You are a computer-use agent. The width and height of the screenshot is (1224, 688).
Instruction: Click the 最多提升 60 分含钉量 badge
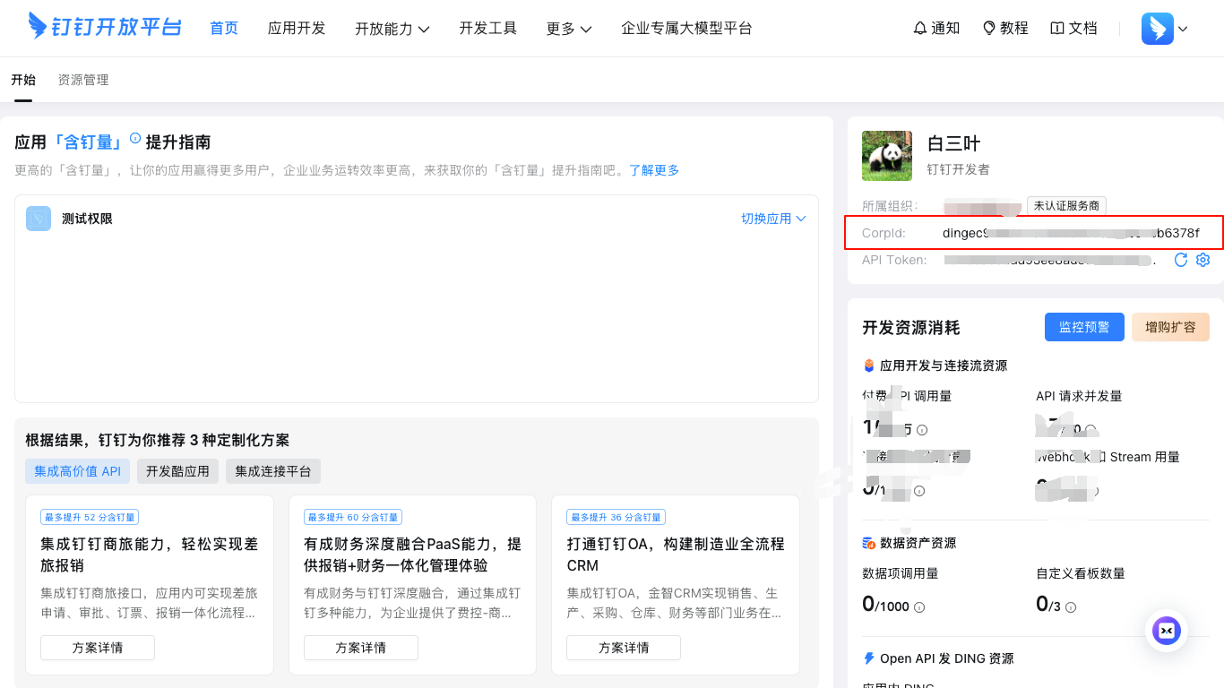tap(353, 517)
